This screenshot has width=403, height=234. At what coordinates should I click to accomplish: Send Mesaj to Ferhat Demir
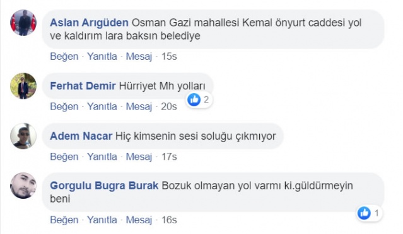click(139, 106)
